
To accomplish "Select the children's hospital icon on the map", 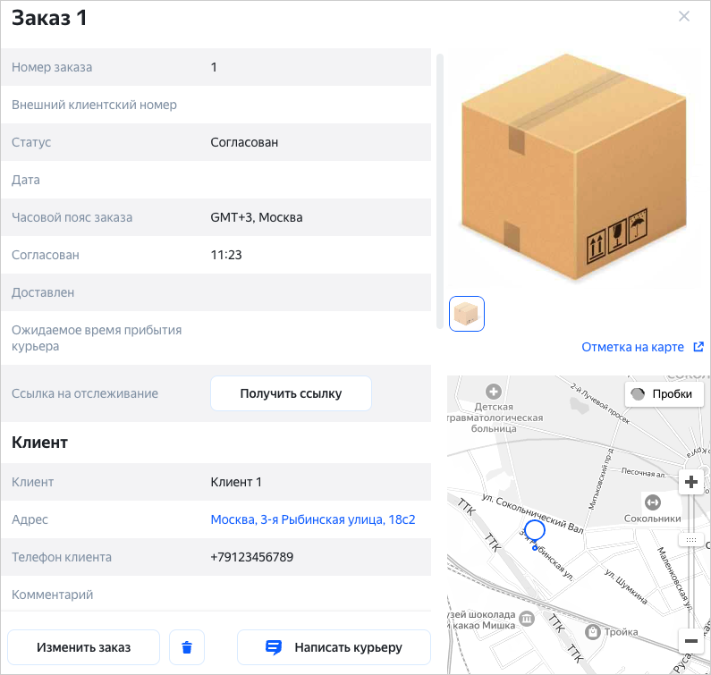I will [492, 392].
